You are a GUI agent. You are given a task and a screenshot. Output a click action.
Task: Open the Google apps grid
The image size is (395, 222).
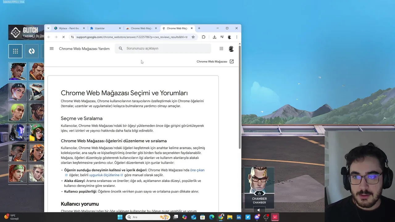click(x=221, y=48)
